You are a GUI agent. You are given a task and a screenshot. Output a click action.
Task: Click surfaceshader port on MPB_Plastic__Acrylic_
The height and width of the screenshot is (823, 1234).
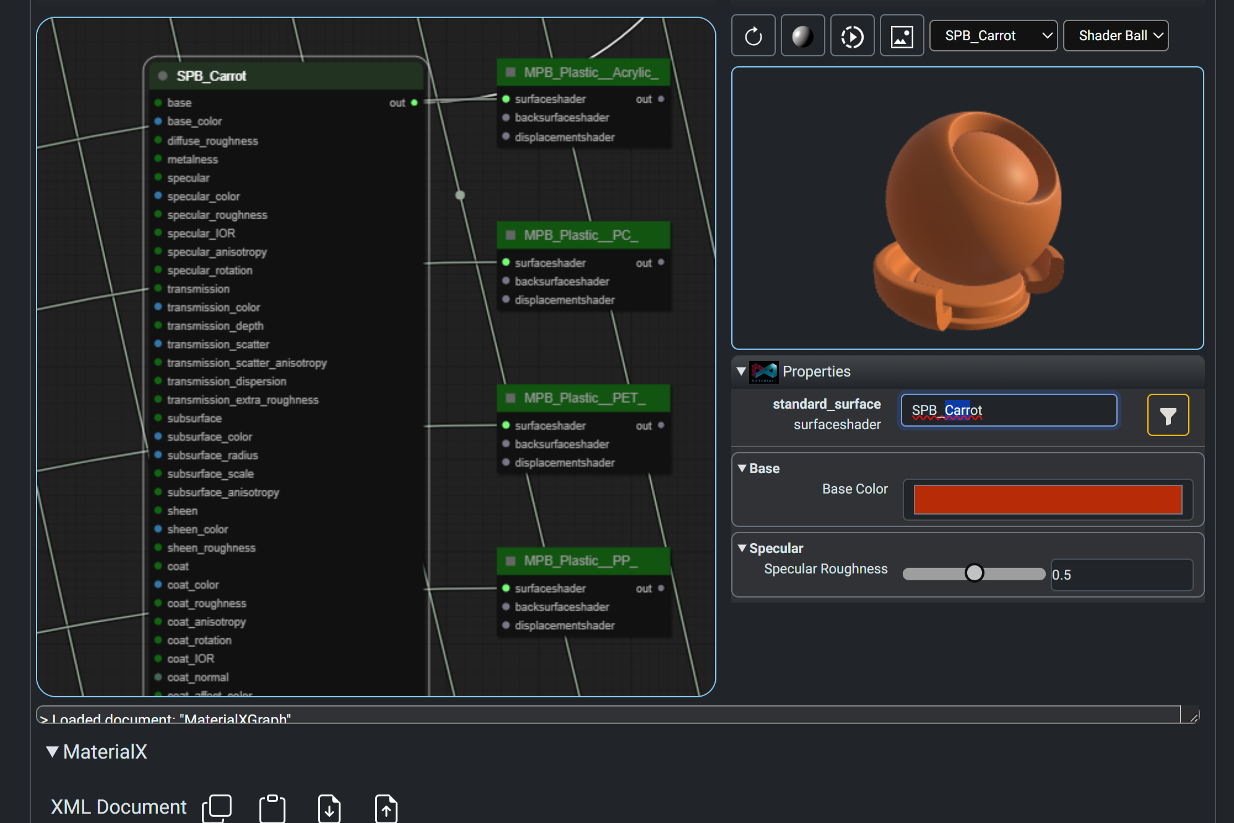tap(506, 99)
